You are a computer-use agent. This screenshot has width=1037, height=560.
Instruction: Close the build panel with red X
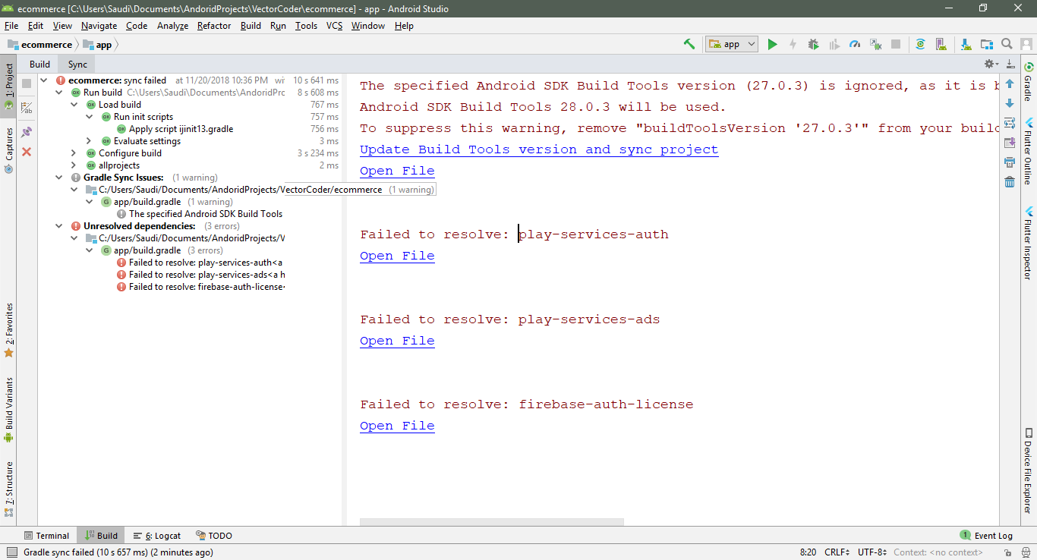pos(27,152)
